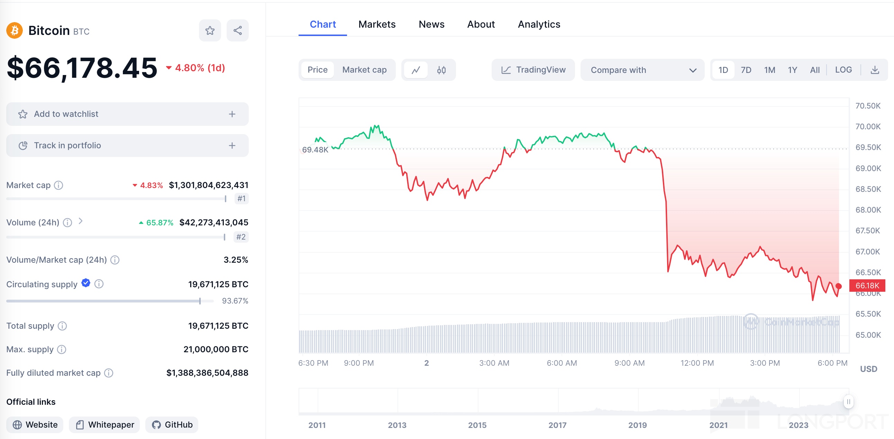Click the star favorite icon beside Bitcoin

coord(210,30)
